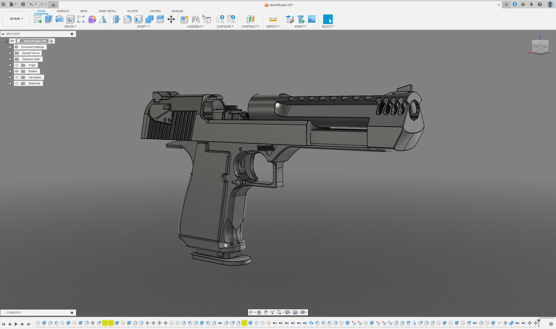Open the MODIFY dropdown menu
Screen dimensions: 556x329
click(143, 27)
